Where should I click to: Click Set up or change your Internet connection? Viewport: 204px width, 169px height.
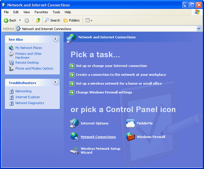click(x=111, y=66)
